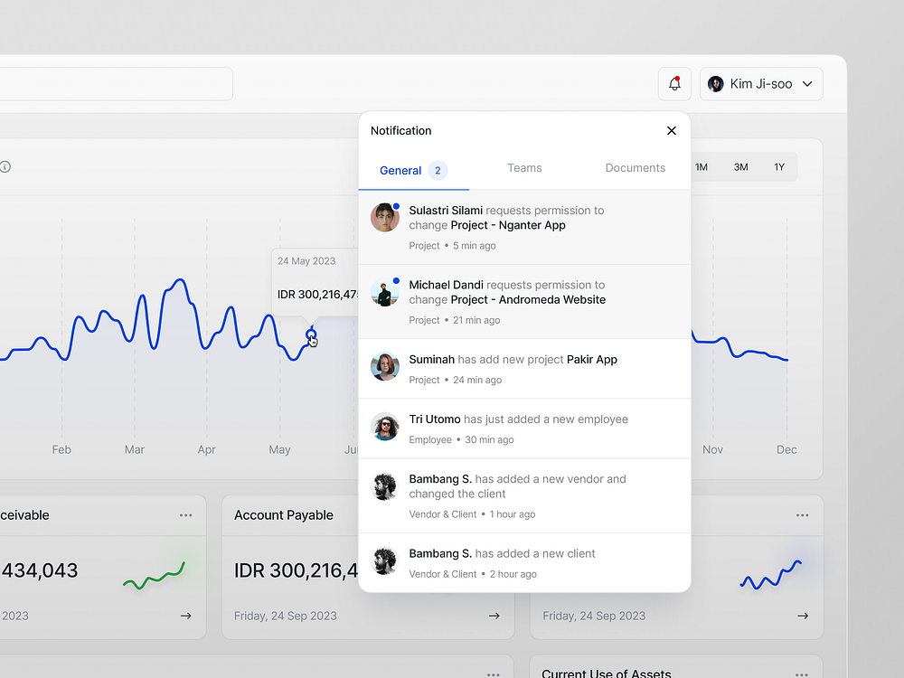904x678 pixels.
Task: Open Account Payable details via arrow button
Action: coord(494,616)
